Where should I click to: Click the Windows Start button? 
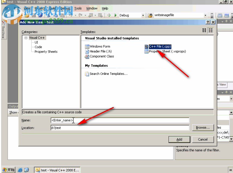click(8, 170)
